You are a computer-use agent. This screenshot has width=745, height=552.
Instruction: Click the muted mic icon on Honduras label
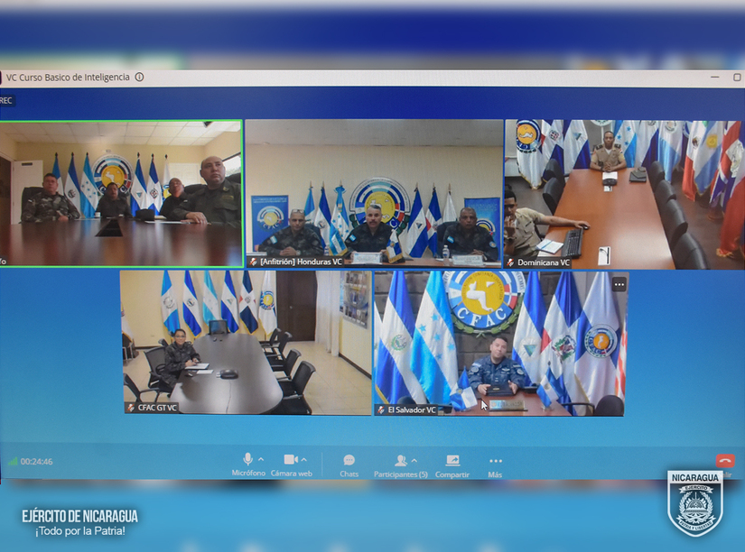coord(254,262)
